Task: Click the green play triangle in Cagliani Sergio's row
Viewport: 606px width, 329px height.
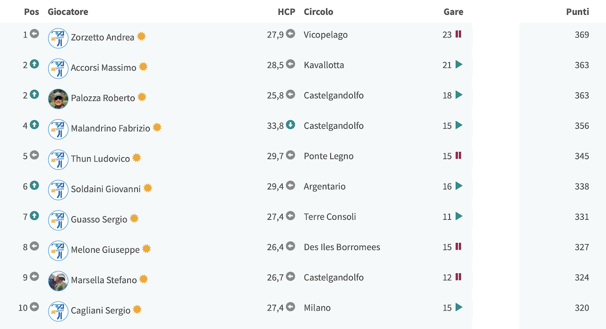Action: 459,307
